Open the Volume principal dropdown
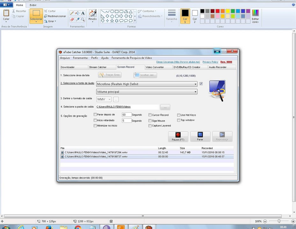The height and width of the screenshot is (229, 296). tap(196, 92)
